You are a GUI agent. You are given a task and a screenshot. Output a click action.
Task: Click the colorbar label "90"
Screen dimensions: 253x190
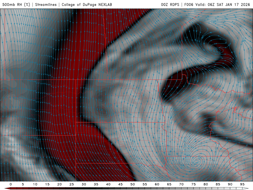pyautogui.click(x=230, y=184)
